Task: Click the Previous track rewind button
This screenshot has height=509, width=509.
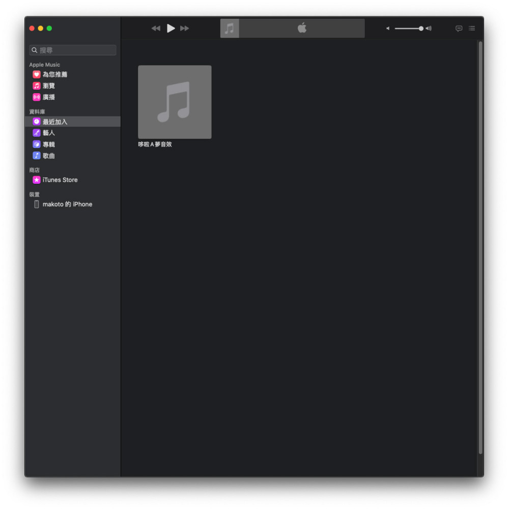Action: click(156, 29)
